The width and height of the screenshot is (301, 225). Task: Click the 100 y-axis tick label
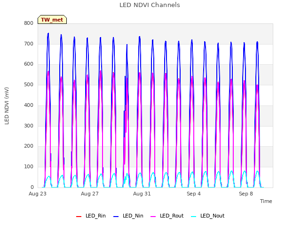(29, 167)
